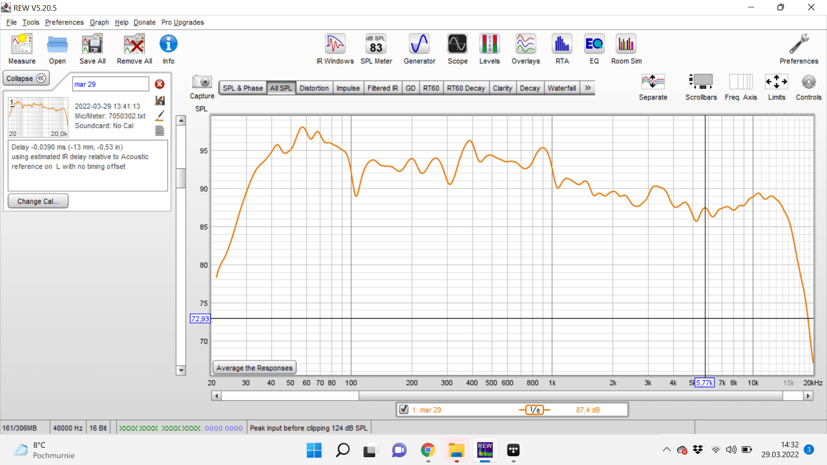Screen dimensions: 827x465
Task: Click the 1/6 smoothing trace indicator
Action: (x=535, y=410)
